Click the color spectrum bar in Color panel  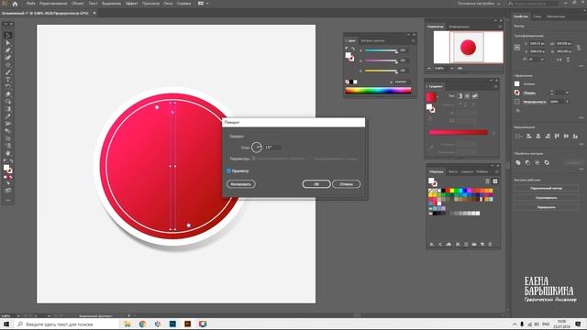coord(378,90)
